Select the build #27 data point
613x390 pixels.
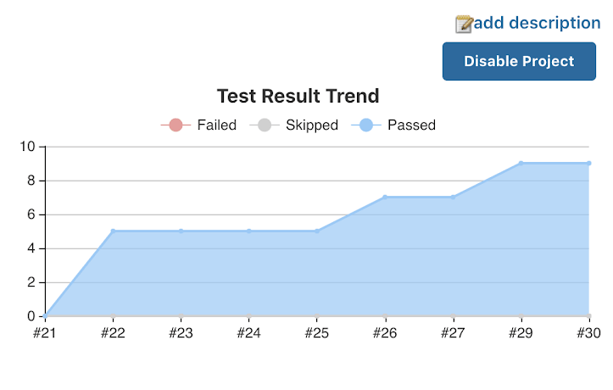click(x=453, y=197)
